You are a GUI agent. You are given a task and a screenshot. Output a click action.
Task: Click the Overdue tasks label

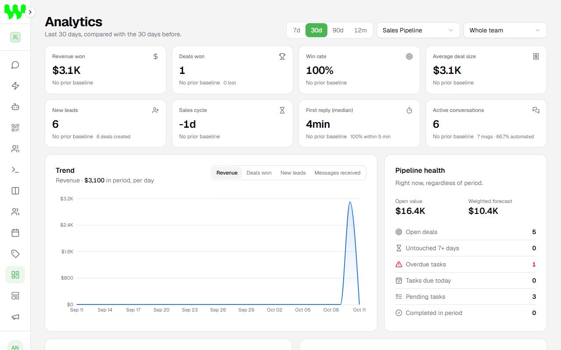tap(426, 264)
